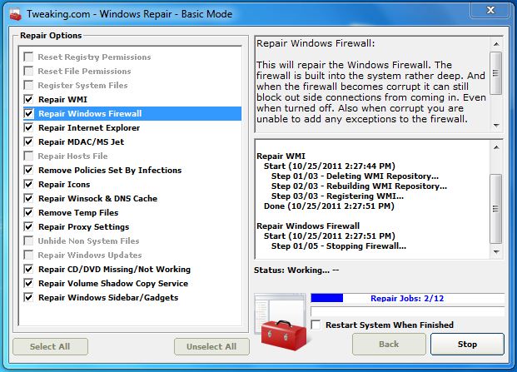The width and height of the screenshot is (517, 372).
Task: Check the Reset File Permissions checkbox
Action: tap(28, 71)
